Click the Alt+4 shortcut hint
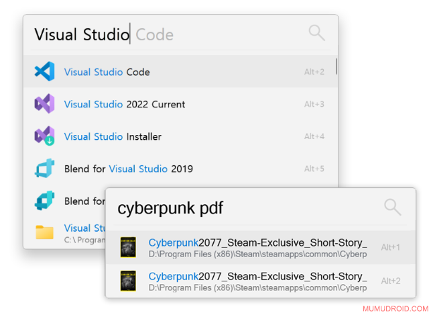 point(314,136)
